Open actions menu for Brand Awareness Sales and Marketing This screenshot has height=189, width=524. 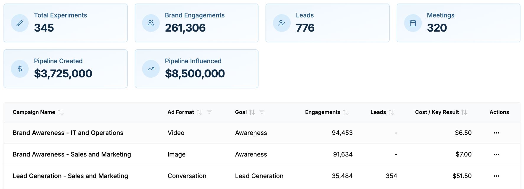tap(496, 154)
